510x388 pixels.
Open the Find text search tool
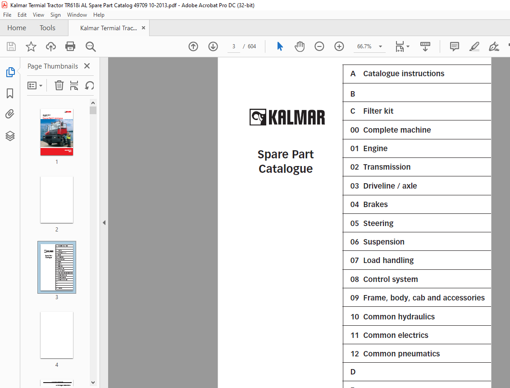(91, 46)
